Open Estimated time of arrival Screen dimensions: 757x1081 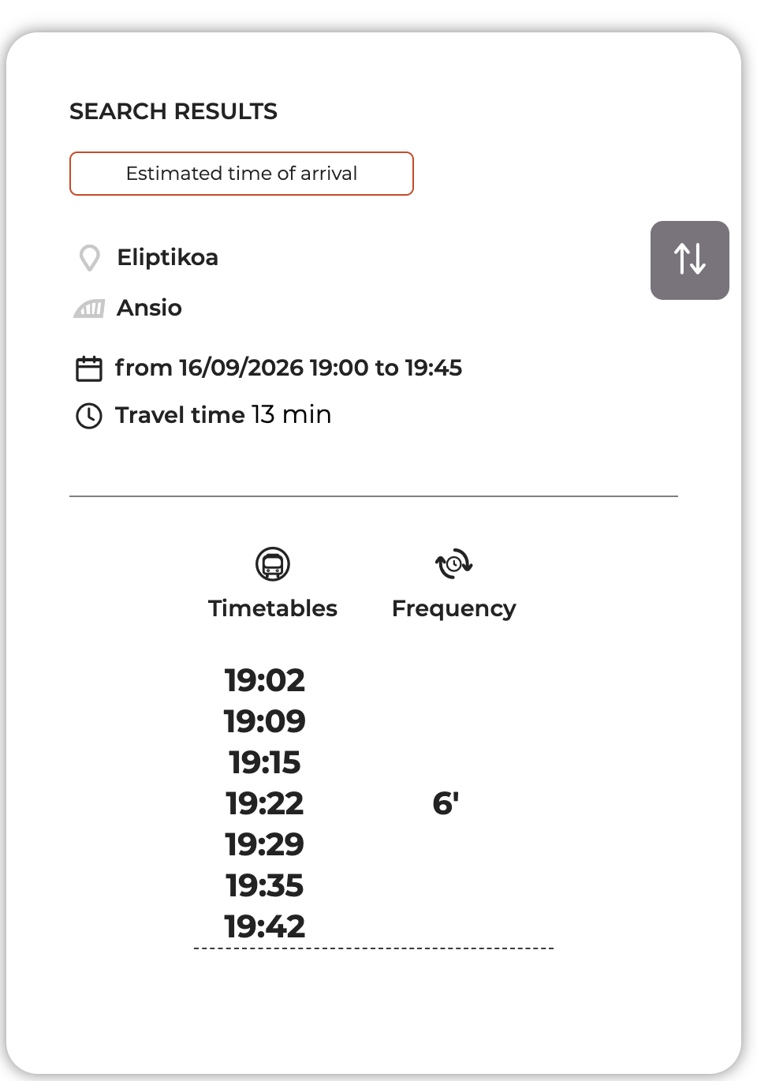point(241,174)
